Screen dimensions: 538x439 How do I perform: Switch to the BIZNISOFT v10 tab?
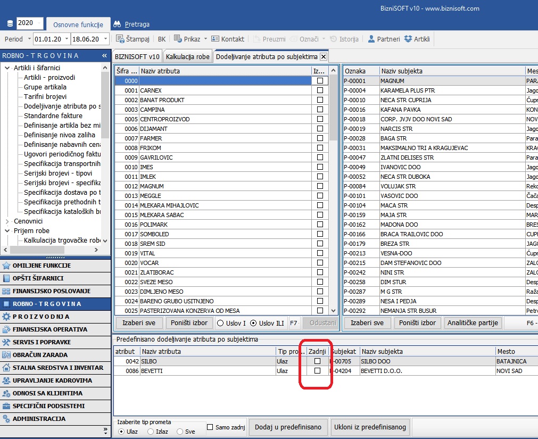[x=137, y=56]
